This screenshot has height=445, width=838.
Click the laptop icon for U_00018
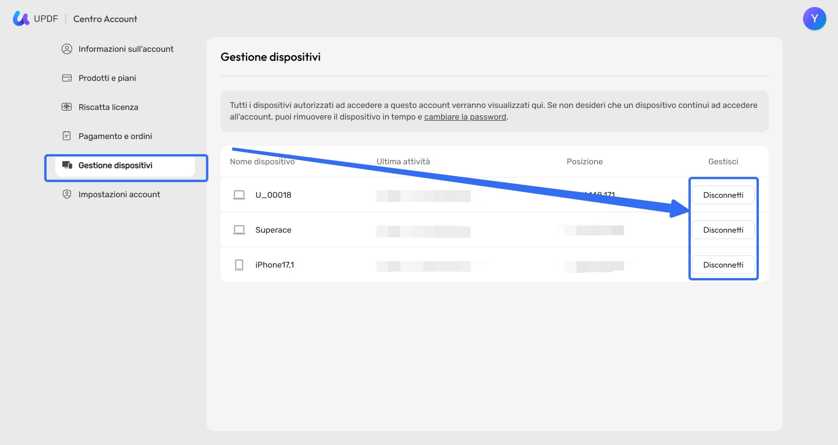click(x=239, y=195)
